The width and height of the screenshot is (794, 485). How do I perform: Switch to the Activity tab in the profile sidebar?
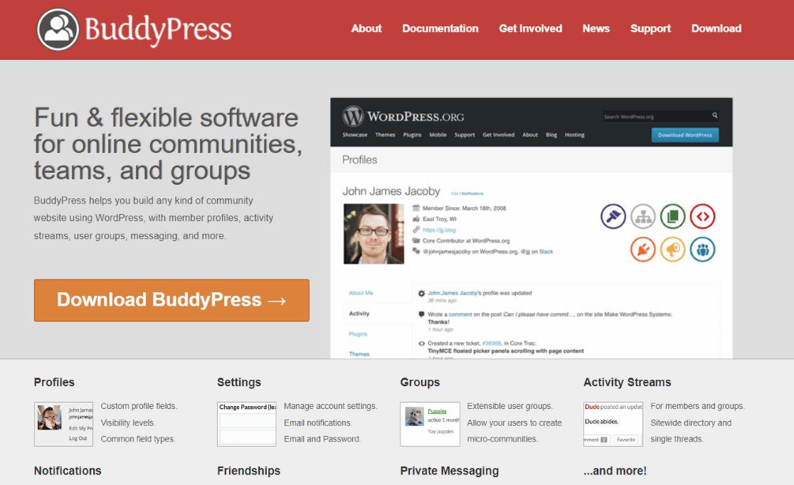[359, 313]
